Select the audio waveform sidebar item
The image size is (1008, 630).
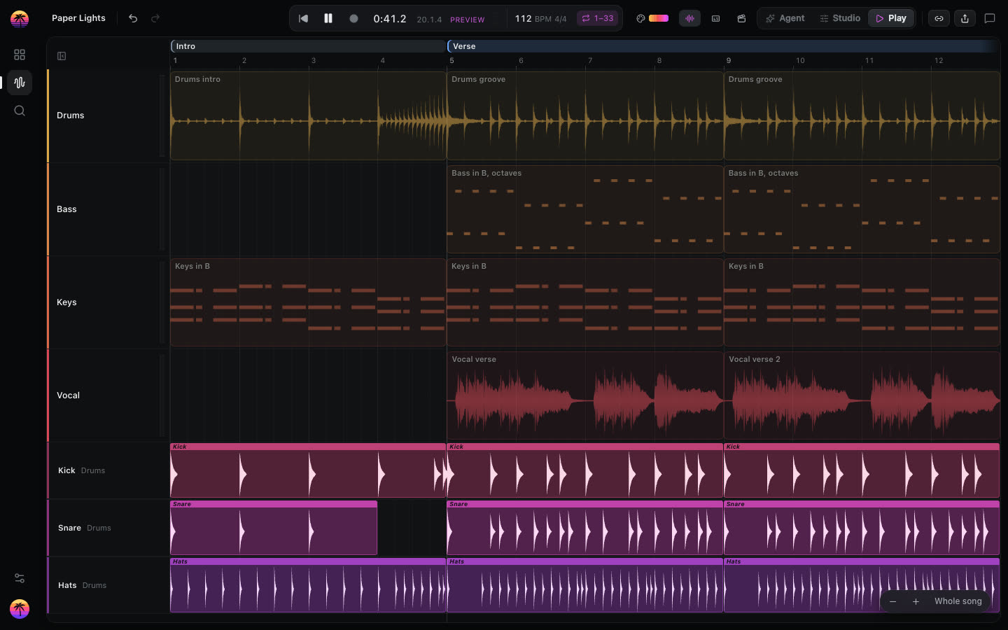(x=20, y=83)
